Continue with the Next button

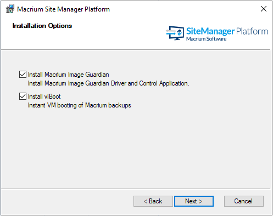[194, 201]
